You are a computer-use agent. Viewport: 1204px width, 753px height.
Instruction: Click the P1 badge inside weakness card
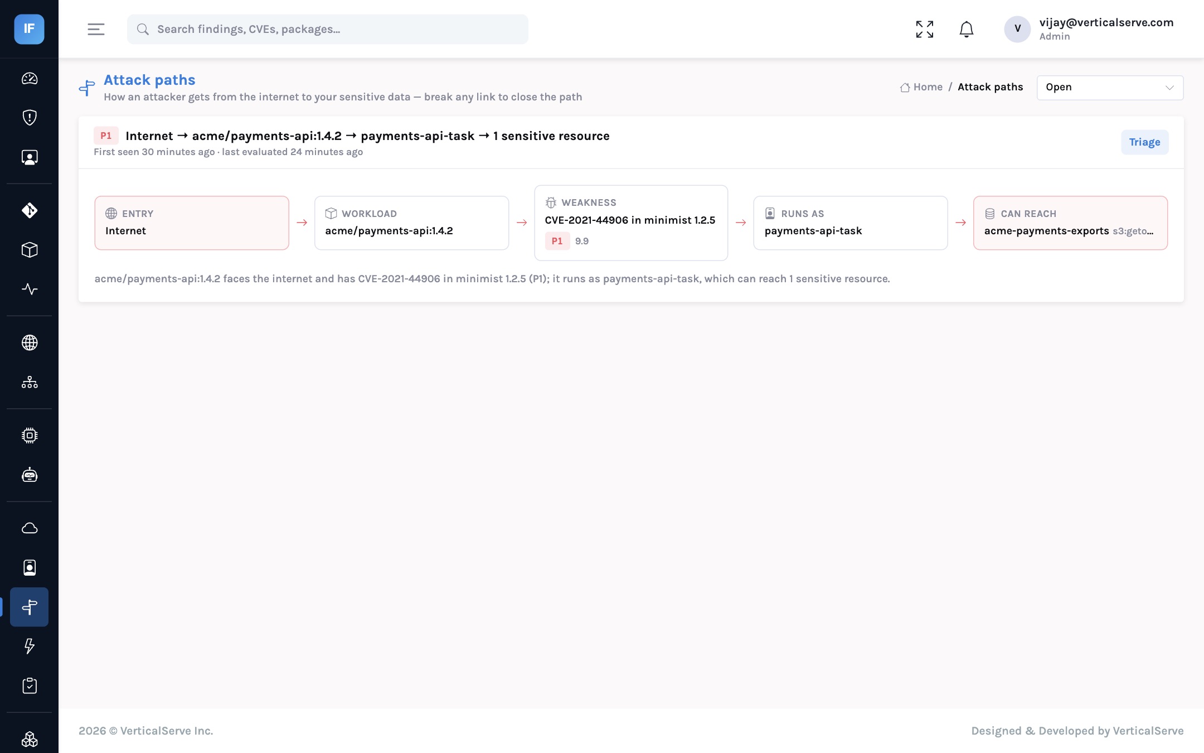(x=557, y=241)
